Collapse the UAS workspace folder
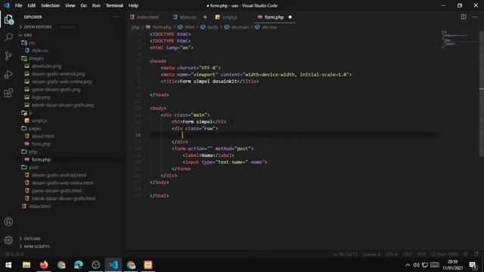The height and width of the screenshot is (272, 484). (x=28, y=35)
